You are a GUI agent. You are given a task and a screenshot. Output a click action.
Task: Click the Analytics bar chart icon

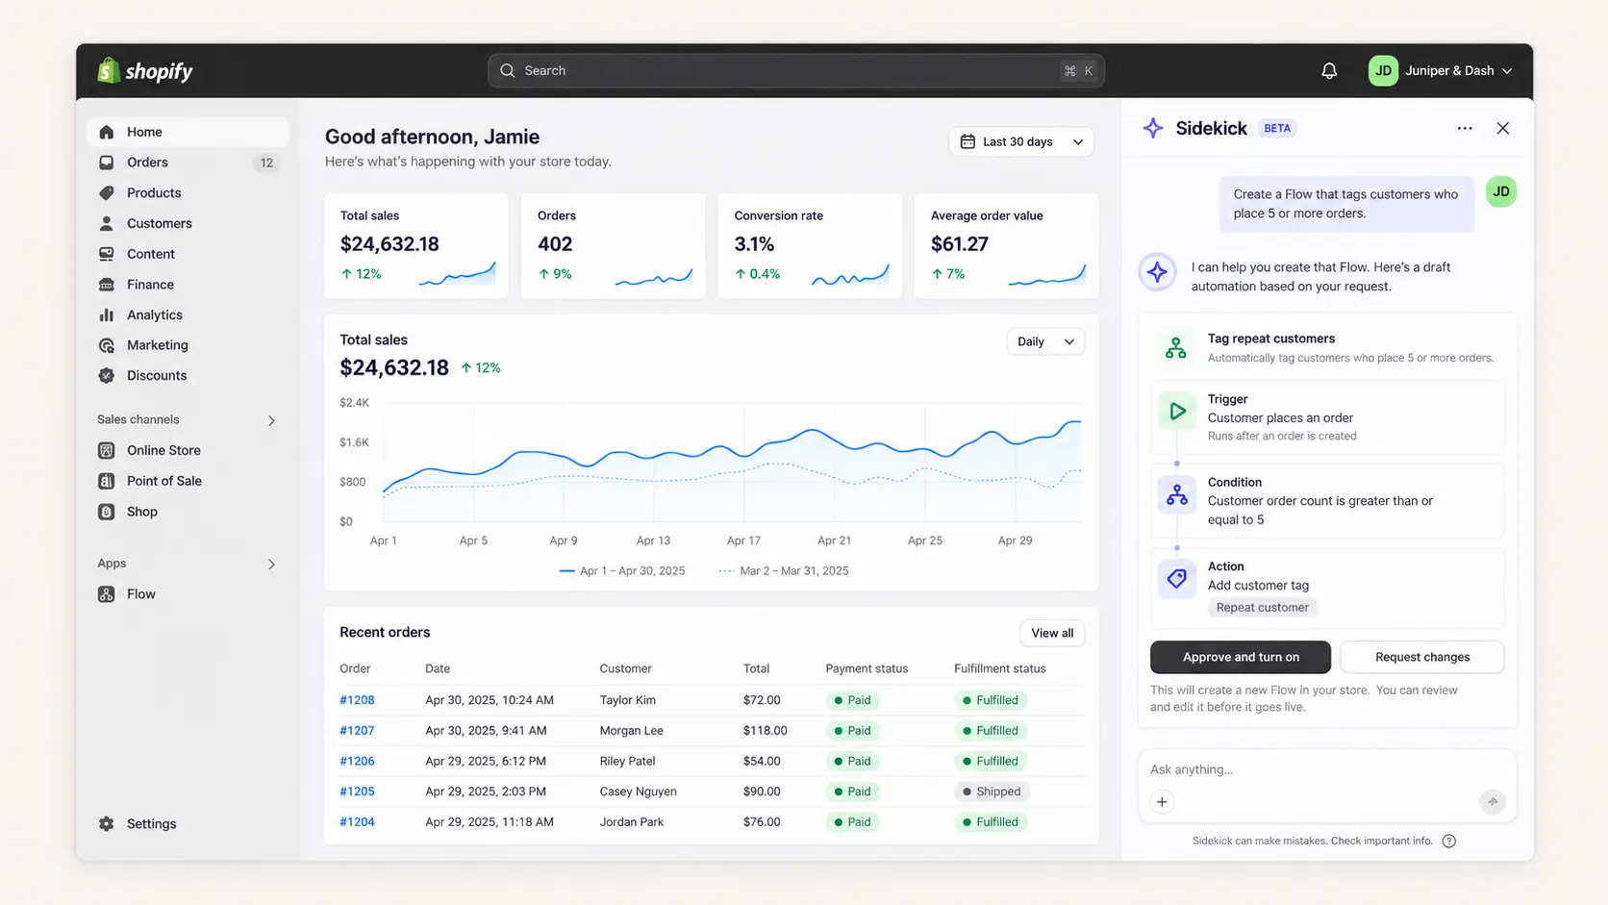coord(107,314)
